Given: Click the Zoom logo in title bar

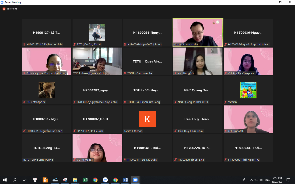Looking at the screenshot, I should (x=2, y=2).
